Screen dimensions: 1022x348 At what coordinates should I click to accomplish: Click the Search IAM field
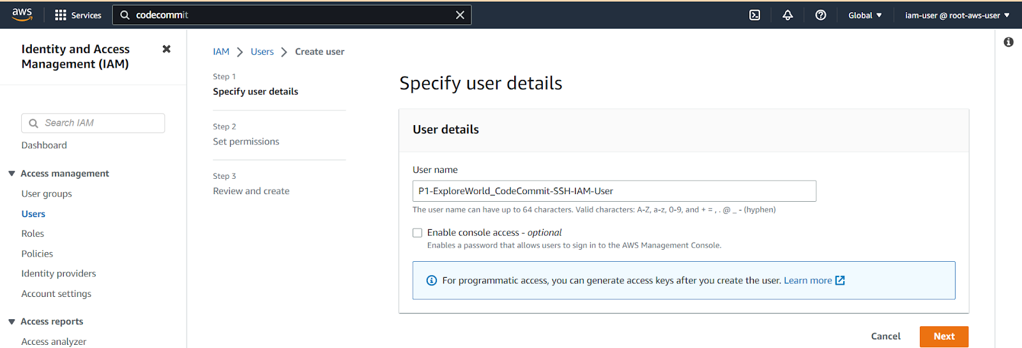(x=93, y=123)
